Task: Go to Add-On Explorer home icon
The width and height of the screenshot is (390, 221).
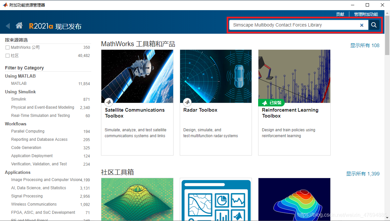Action: (19, 25)
